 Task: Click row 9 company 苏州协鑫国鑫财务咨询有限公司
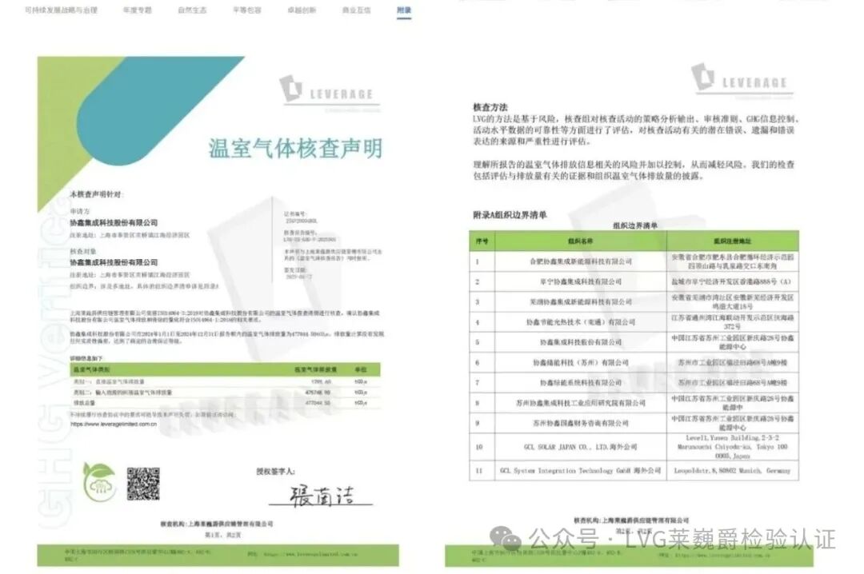(581, 423)
